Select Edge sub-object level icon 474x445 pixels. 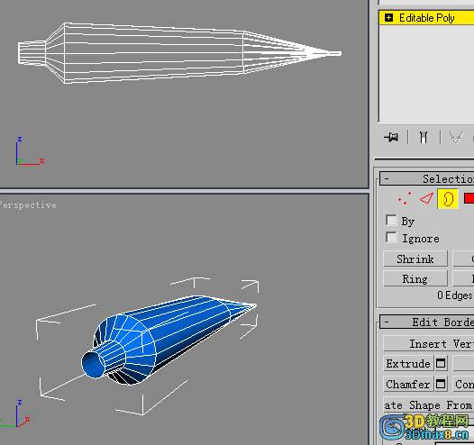point(426,198)
